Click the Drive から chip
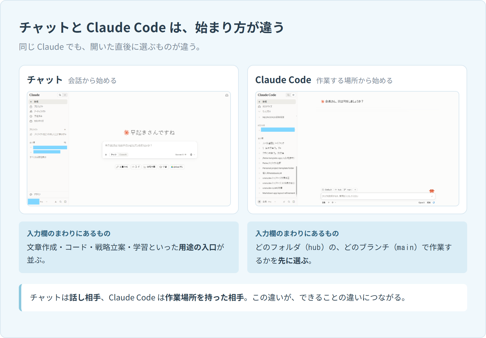Screen dimensions: 486x338 [177, 167]
